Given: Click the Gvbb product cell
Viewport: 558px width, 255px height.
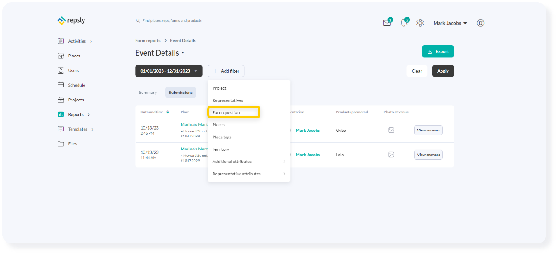Looking at the screenshot, I should click(341, 131).
